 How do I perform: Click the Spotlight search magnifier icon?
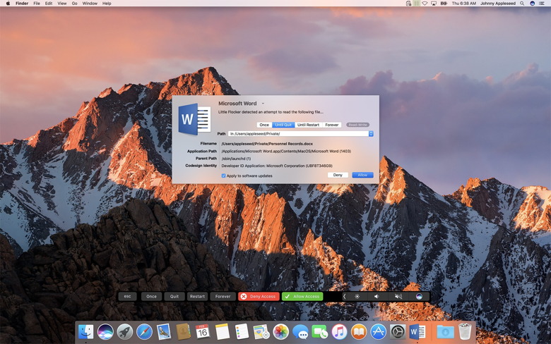click(523, 4)
